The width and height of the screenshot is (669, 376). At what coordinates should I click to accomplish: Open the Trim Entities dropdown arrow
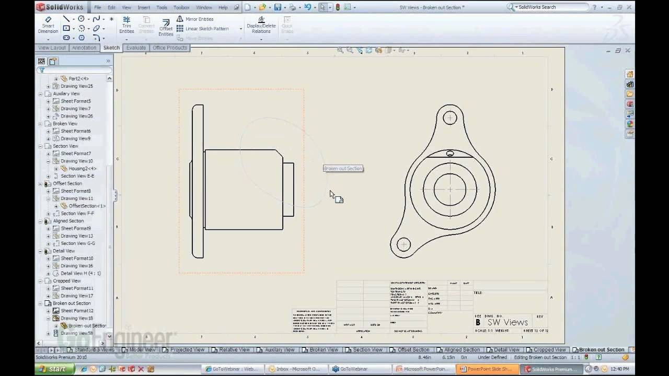[126, 39]
